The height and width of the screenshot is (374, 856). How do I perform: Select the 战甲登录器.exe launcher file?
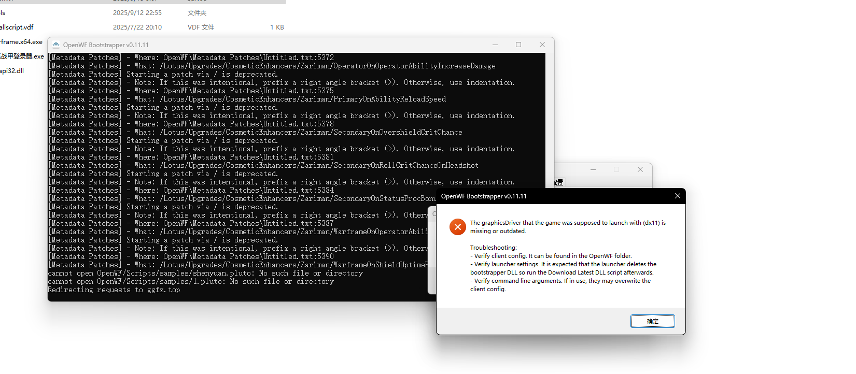pos(22,56)
